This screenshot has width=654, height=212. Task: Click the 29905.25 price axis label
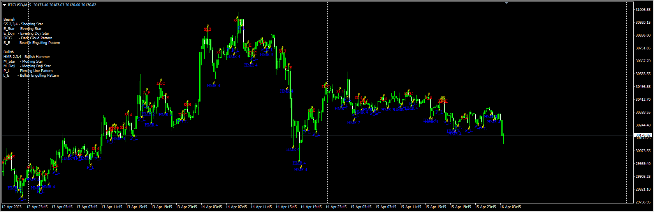(643, 177)
